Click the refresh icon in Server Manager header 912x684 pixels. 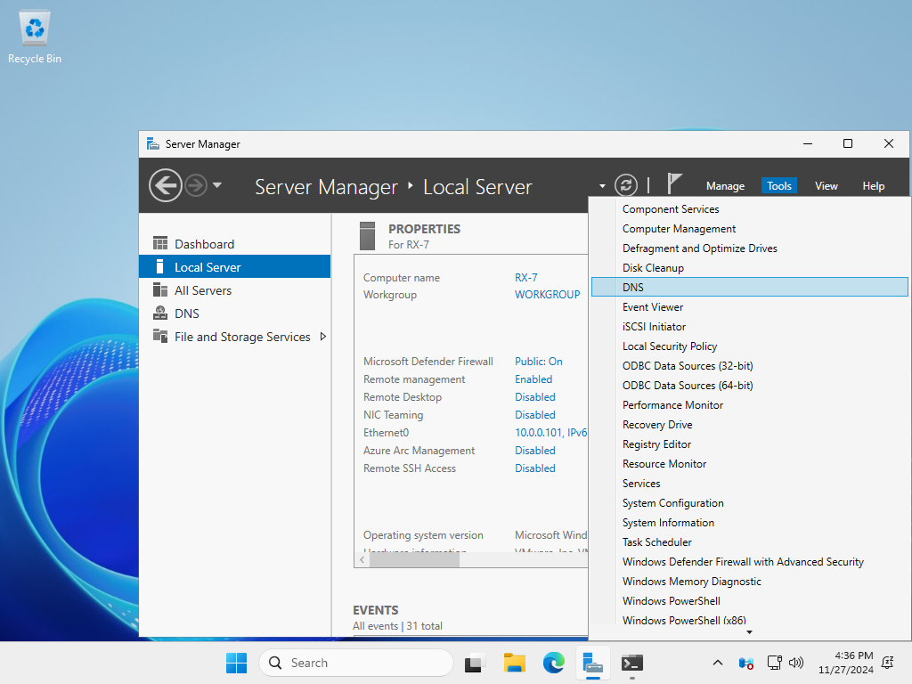pyautogui.click(x=626, y=185)
